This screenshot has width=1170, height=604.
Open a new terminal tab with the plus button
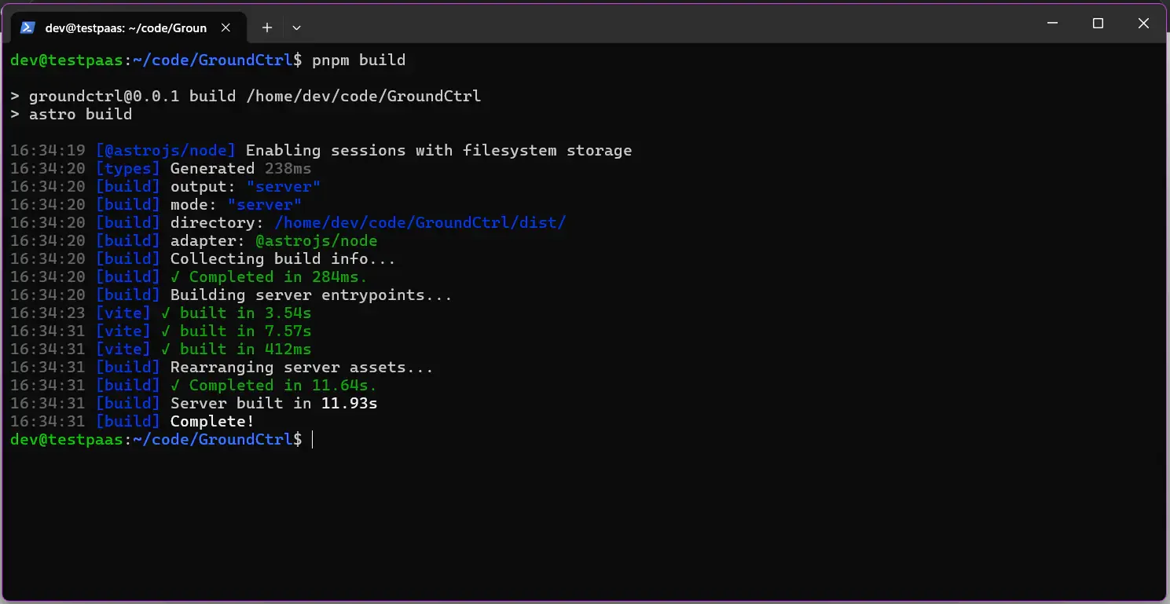click(x=266, y=27)
